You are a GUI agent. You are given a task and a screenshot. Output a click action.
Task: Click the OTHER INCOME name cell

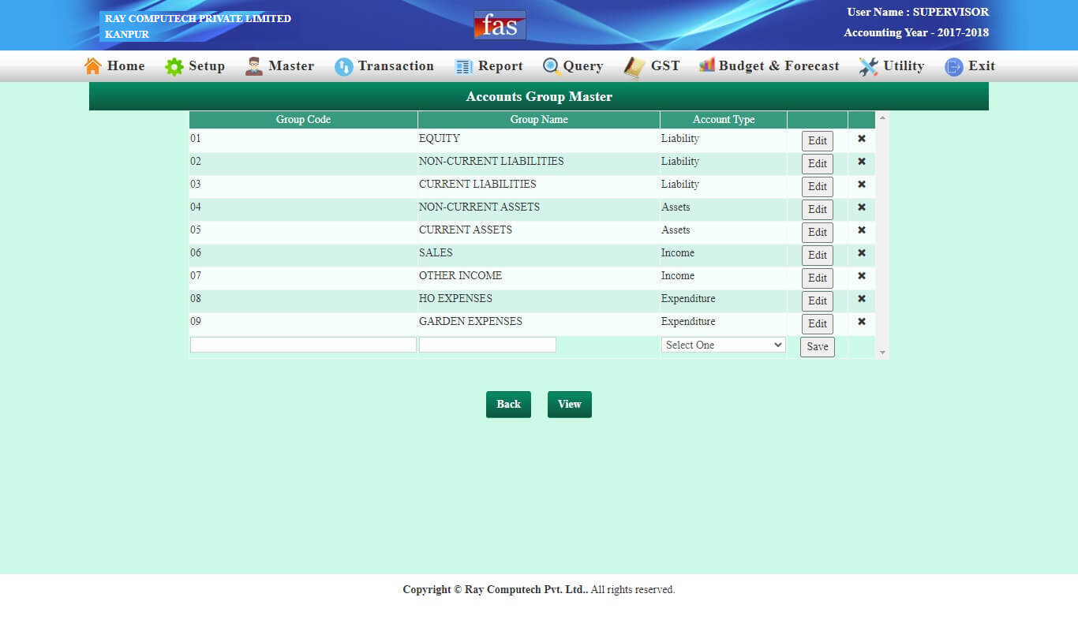(539, 277)
